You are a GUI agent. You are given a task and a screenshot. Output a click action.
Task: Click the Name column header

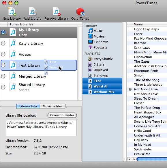coord(150,24)
